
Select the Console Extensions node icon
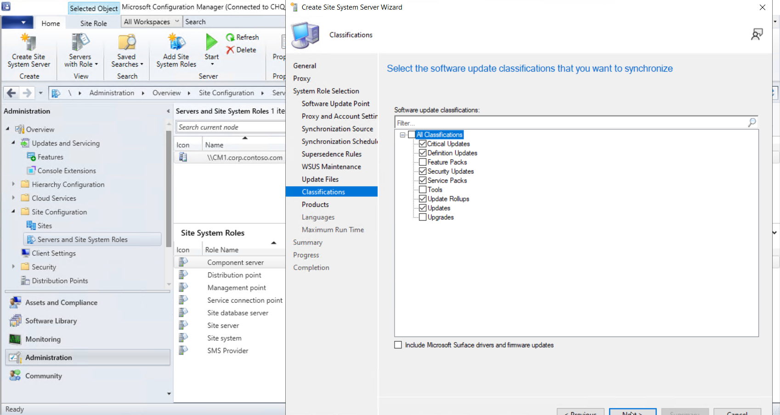[31, 171]
